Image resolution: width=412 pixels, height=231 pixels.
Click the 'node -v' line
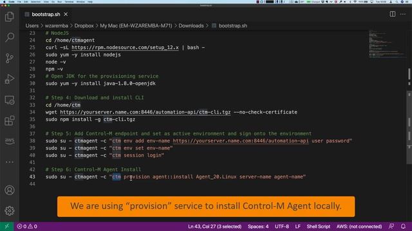[x=56, y=62]
